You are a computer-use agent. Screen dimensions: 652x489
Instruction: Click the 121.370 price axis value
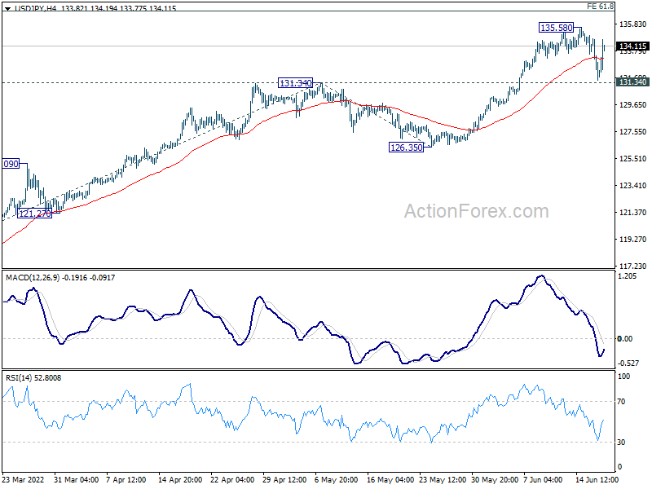(633, 212)
